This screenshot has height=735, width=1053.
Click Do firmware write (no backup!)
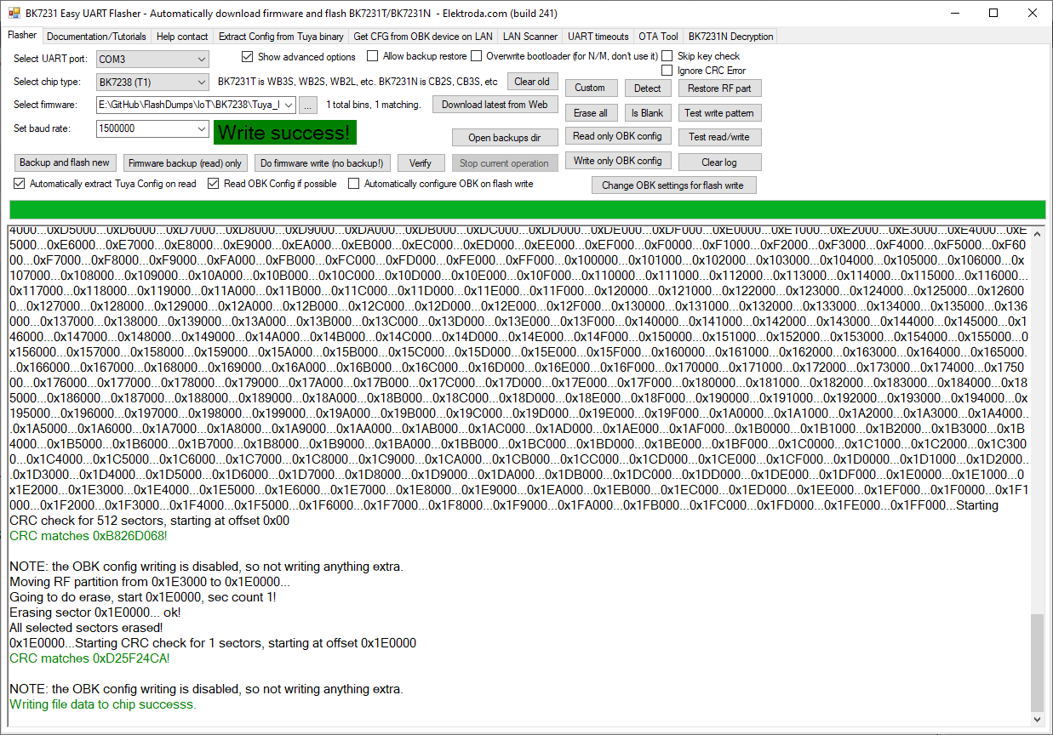click(x=321, y=162)
